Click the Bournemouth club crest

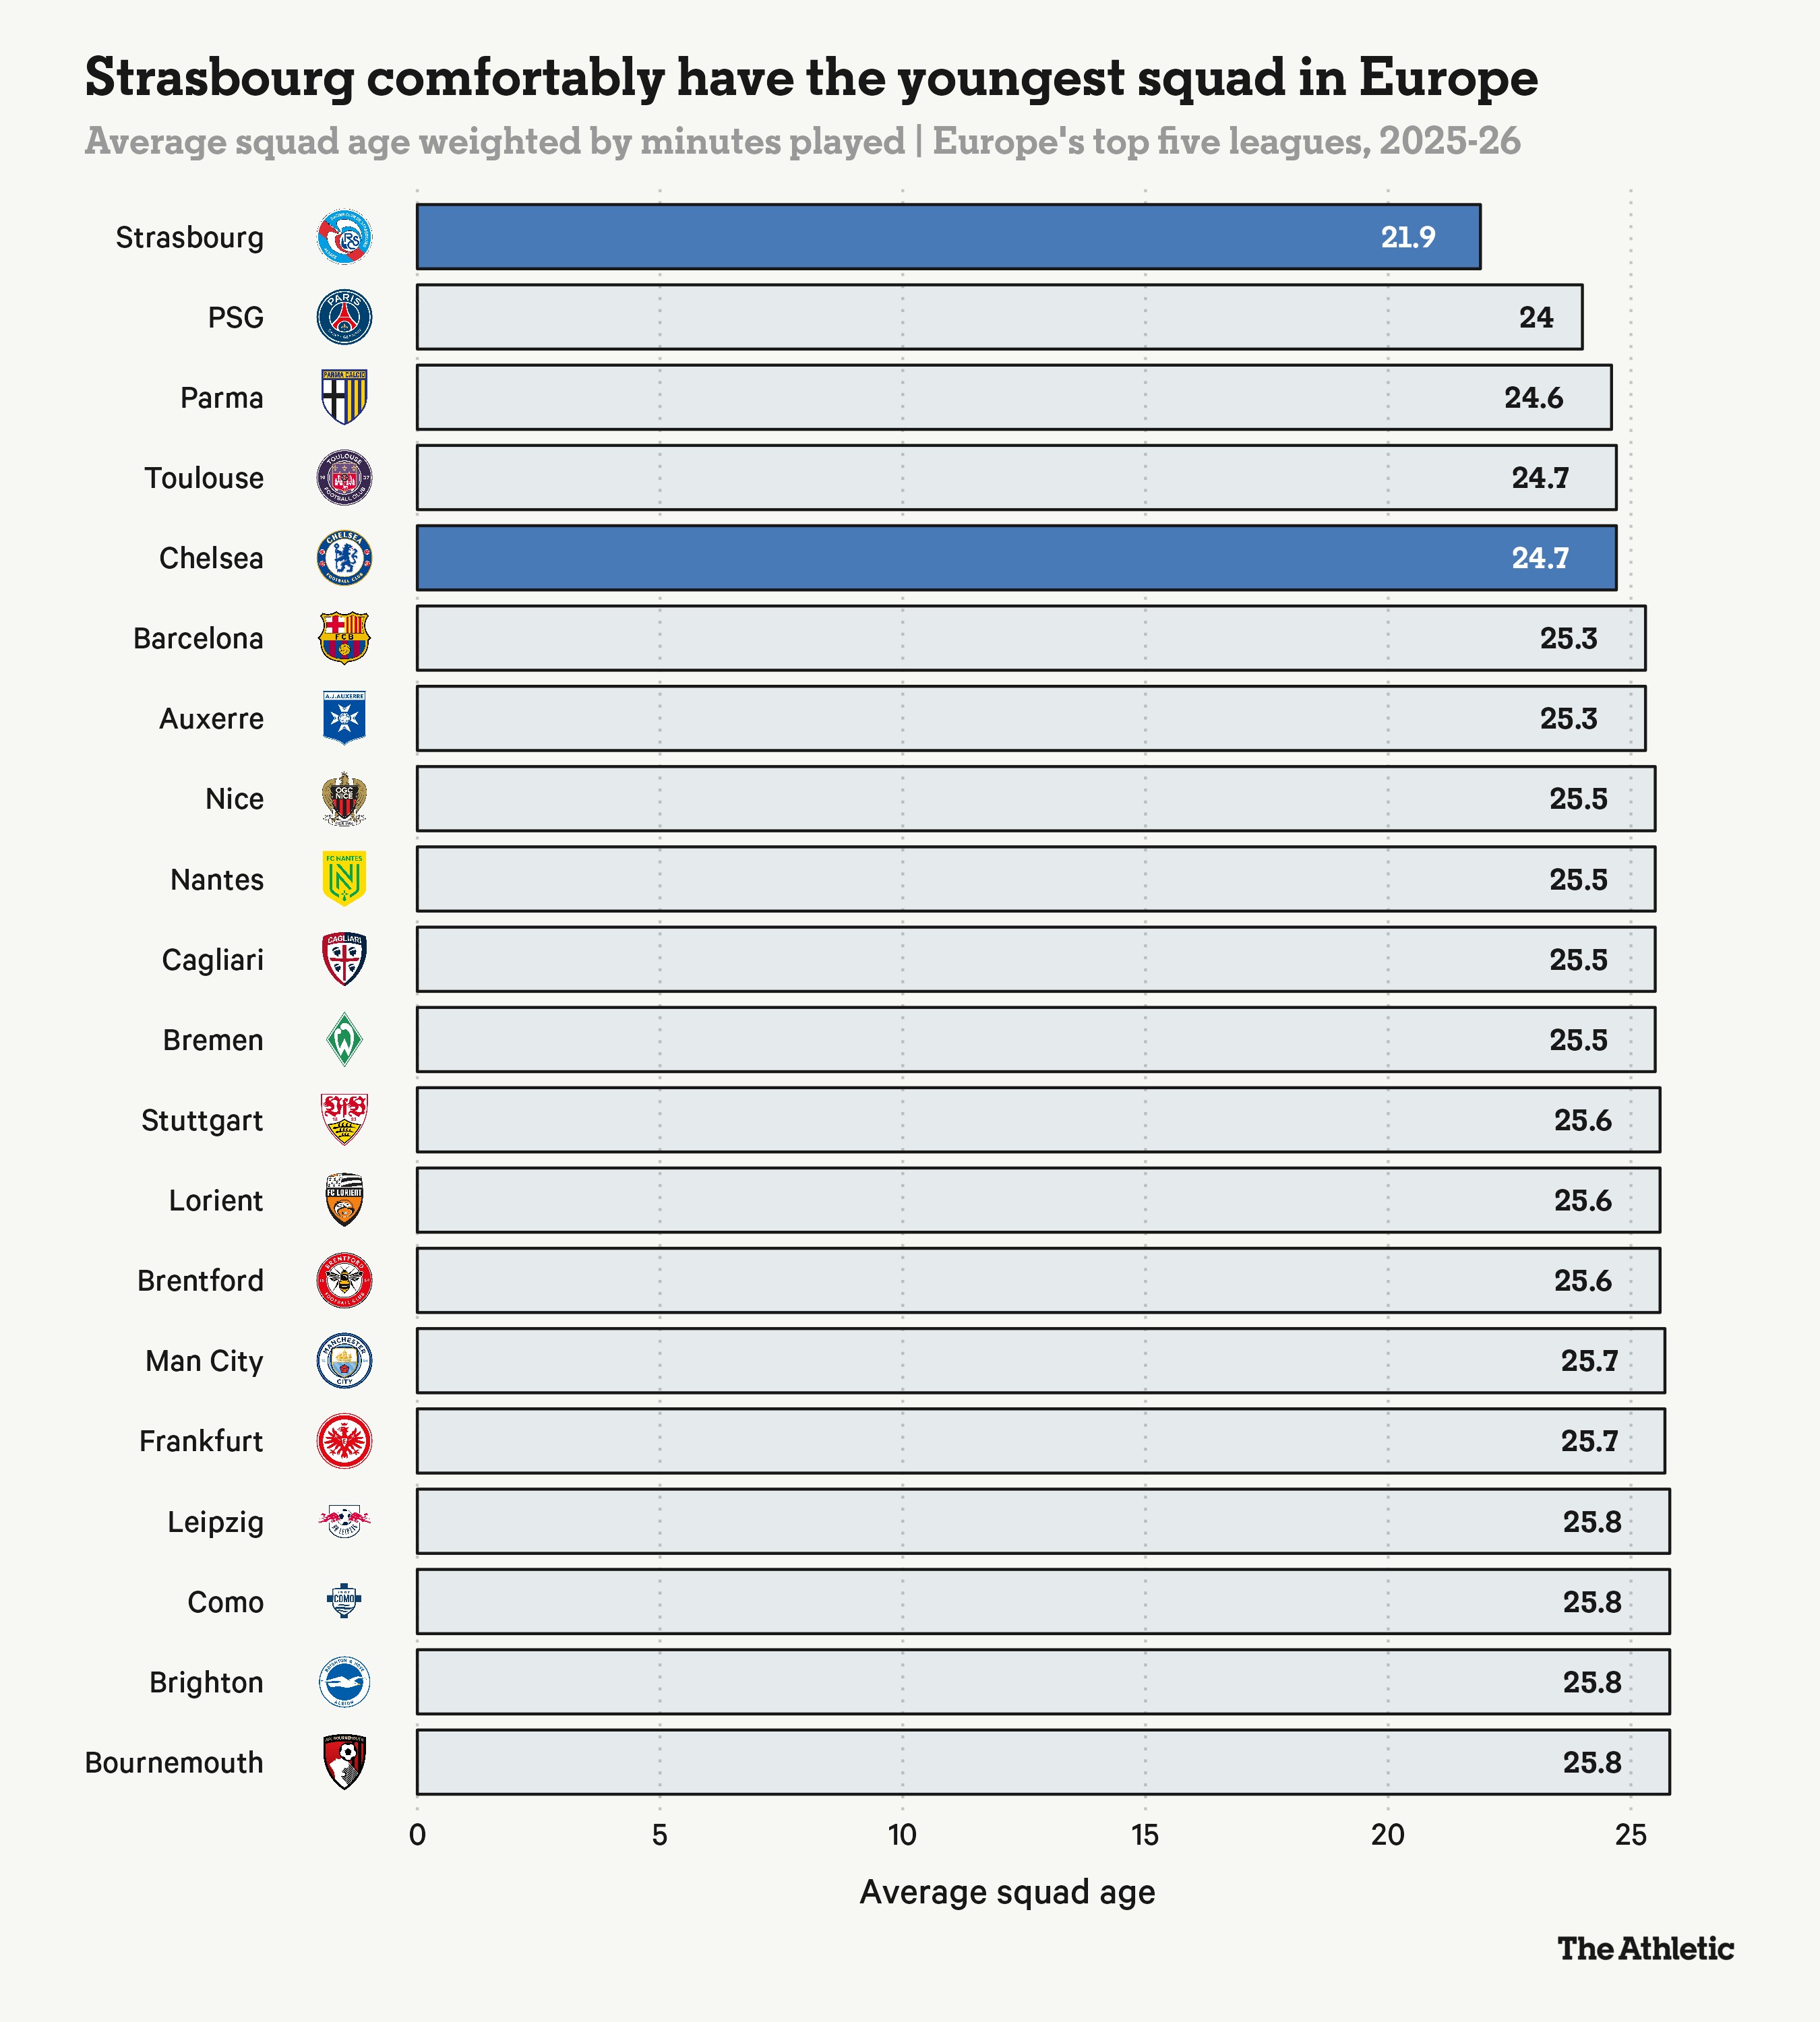(x=344, y=1762)
